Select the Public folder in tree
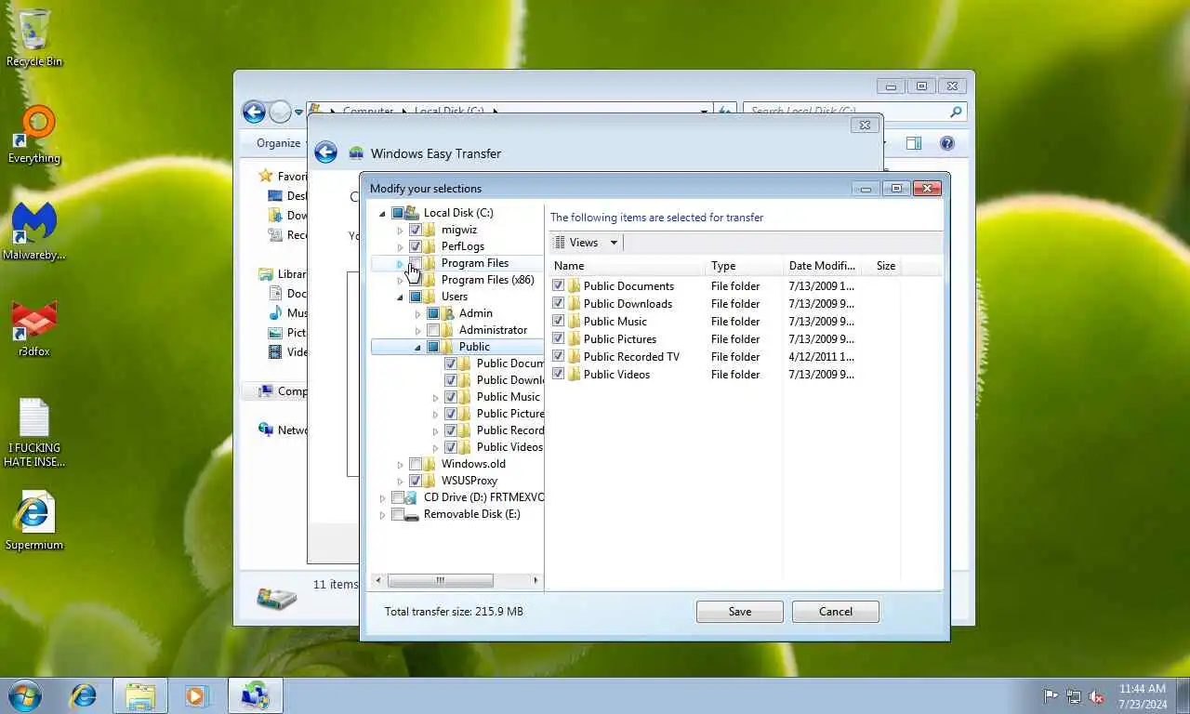The height and width of the screenshot is (714, 1190). click(x=474, y=347)
